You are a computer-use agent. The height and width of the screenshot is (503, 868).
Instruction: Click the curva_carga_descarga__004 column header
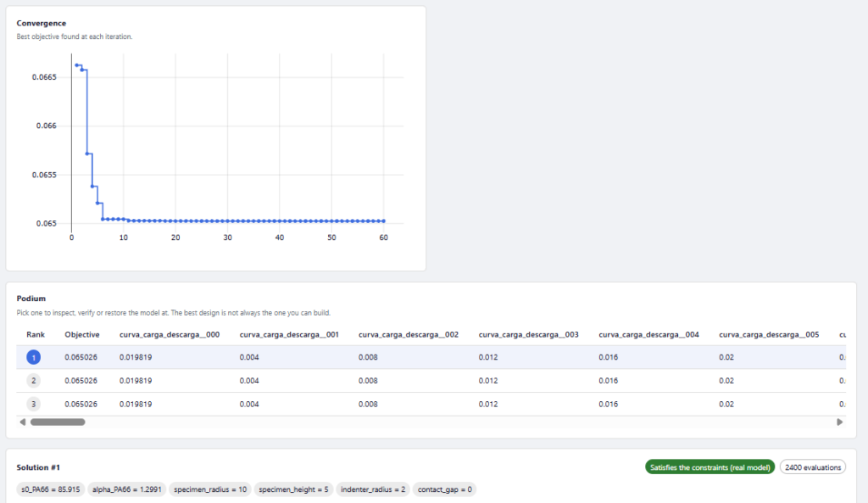pyautogui.click(x=648, y=334)
